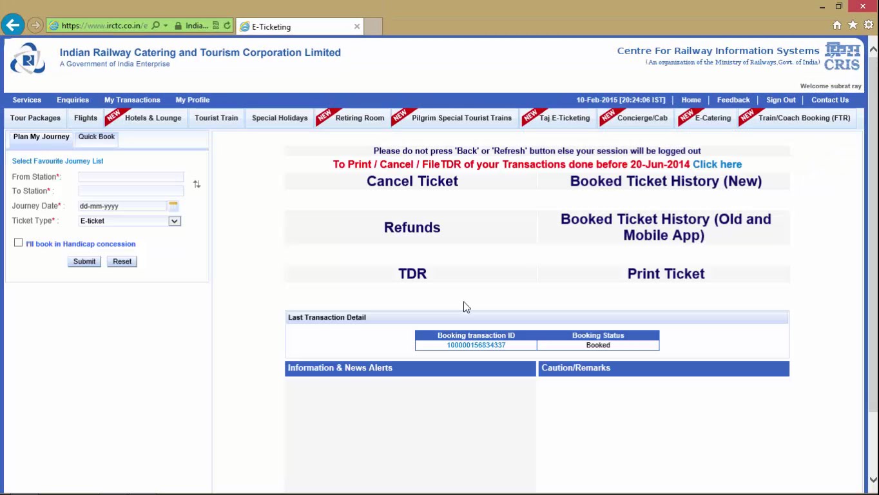The width and height of the screenshot is (879, 495).
Task: Swap From and To stations icon
Action: 197,184
